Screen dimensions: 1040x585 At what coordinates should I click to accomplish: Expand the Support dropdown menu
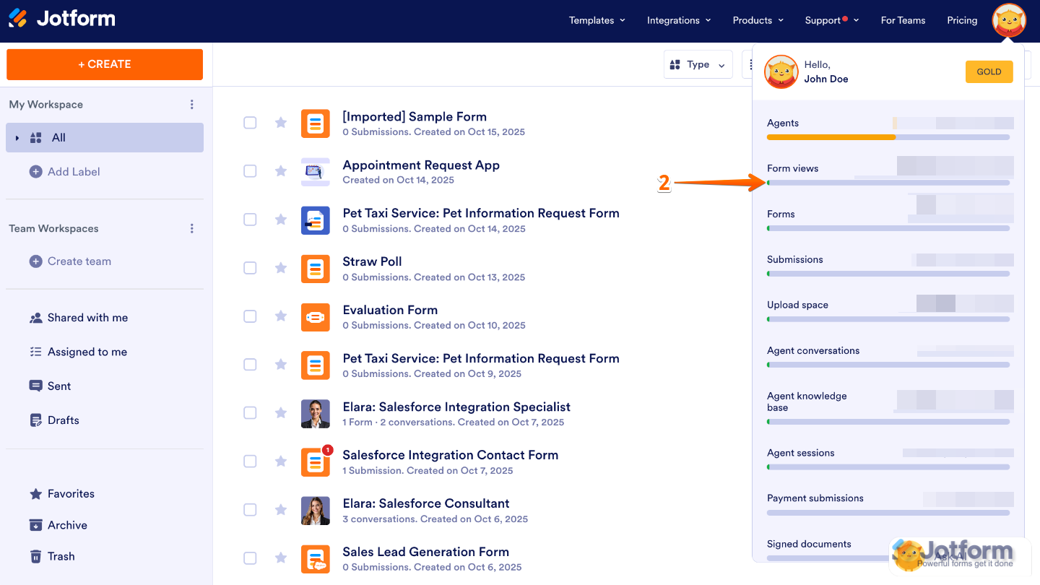pos(832,20)
